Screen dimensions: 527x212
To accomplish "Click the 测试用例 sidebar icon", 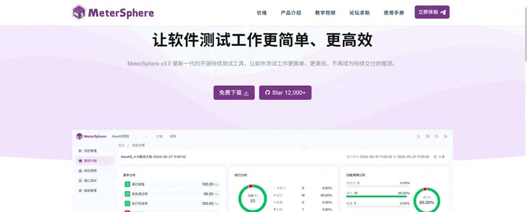I will (80, 170).
